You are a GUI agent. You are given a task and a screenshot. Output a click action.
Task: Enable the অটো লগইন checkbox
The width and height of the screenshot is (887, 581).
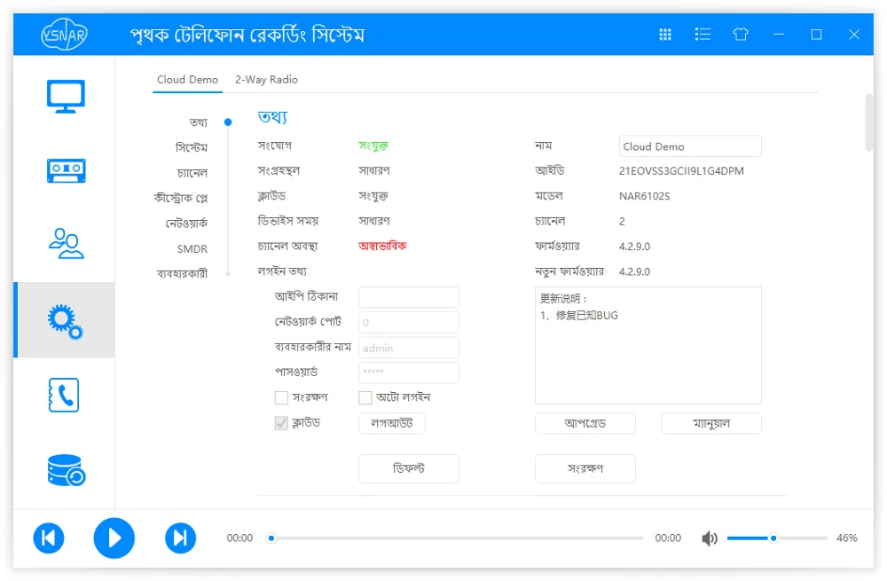[x=365, y=397]
